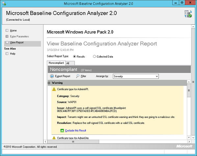Click the Export Report button
This screenshot has width=197, height=156.
60,76
